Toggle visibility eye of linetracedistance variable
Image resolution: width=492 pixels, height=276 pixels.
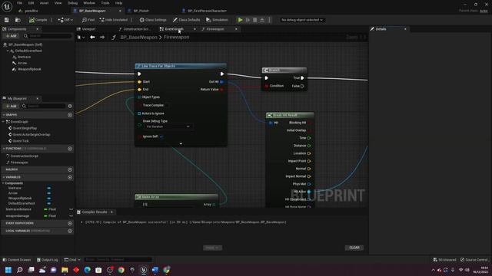click(71, 209)
